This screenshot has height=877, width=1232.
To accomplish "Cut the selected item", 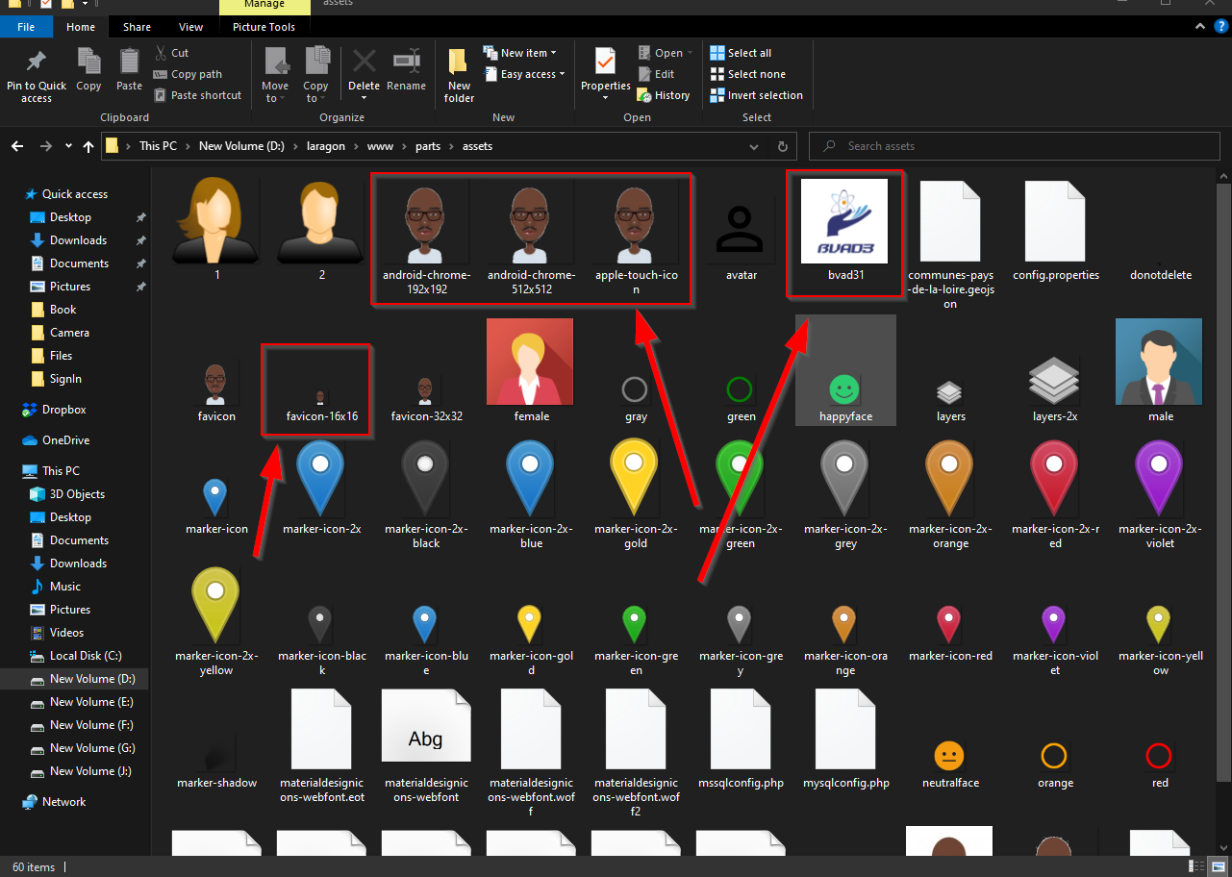I will pyautogui.click(x=171, y=53).
